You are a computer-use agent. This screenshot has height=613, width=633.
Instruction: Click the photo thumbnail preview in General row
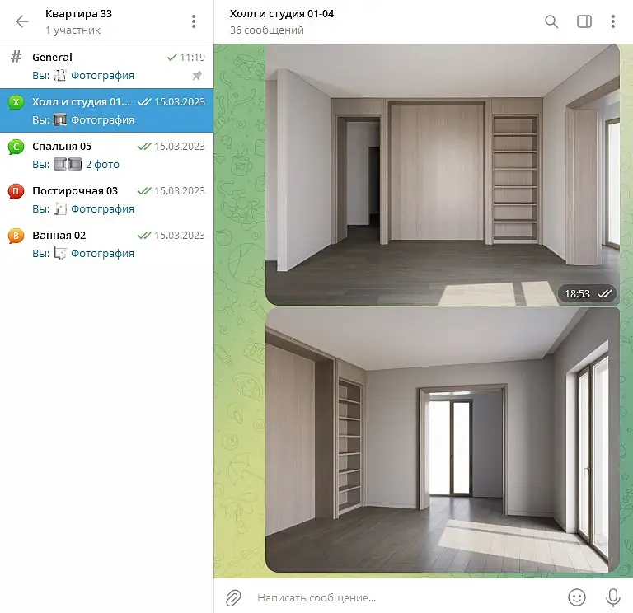click(x=59, y=76)
